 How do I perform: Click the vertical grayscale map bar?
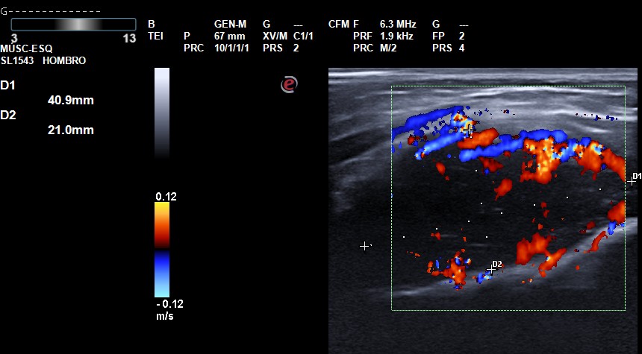[x=161, y=112]
